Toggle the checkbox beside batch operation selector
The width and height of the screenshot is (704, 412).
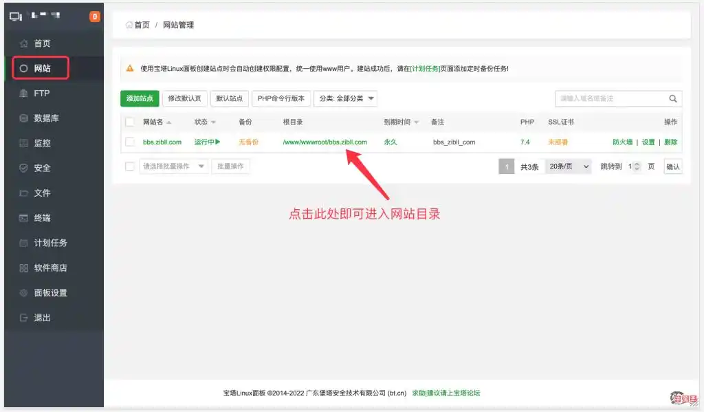(130, 166)
